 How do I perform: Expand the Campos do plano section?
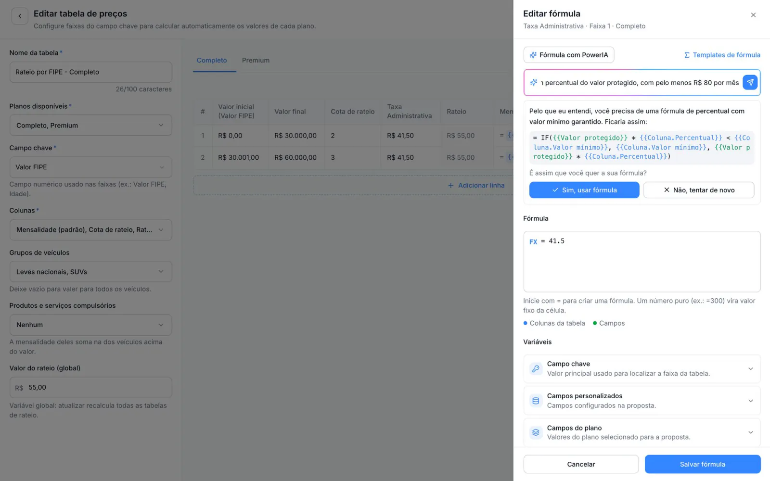pos(642,432)
